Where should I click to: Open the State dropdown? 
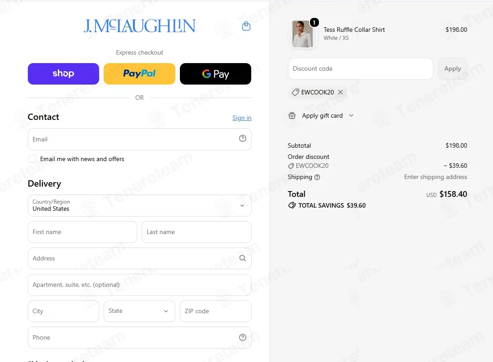pos(139,311)
